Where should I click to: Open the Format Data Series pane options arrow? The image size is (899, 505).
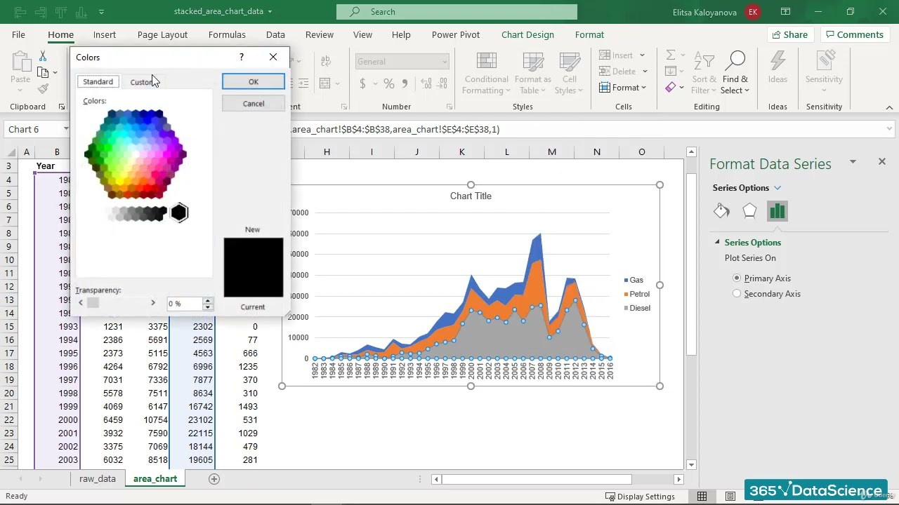[853, 162]
